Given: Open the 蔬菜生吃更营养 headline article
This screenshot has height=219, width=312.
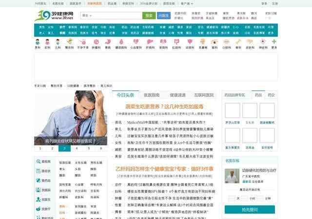Looking at the screenshot, I should pos(164,107).
